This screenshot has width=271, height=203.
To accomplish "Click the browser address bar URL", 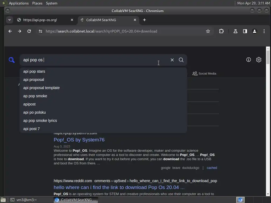I will 101,31.
